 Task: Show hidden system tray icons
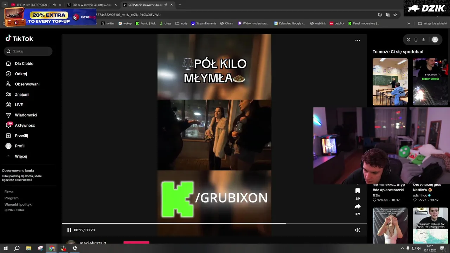(x=402, y=248)
